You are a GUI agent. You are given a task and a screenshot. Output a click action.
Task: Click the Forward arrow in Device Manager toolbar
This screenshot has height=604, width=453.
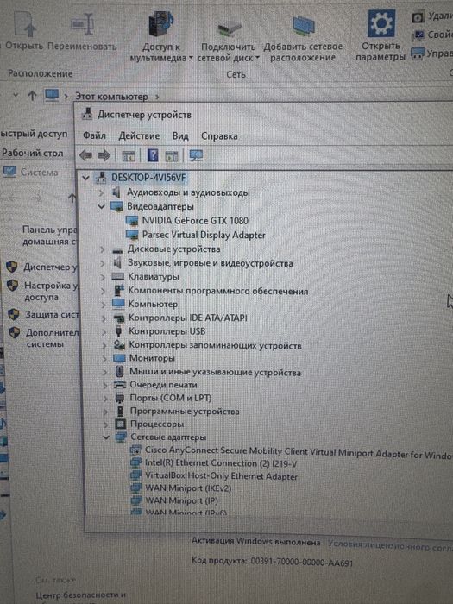tap(104, 155)
